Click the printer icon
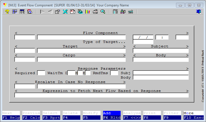Image resolution: width=206 pixels, height=122 pixels. coord(95,12)
